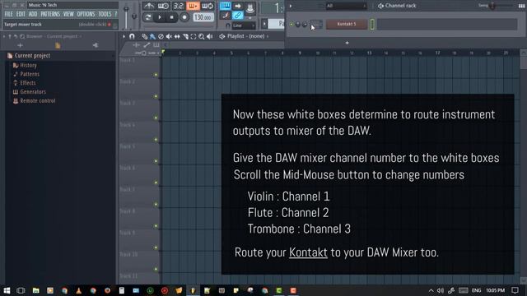Open the TOOLS menu
This screenshot has height=296, width=527.
point(105,14)
